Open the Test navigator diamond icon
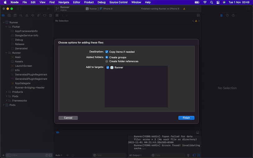253x158 pixels. [x=33, y=15]
